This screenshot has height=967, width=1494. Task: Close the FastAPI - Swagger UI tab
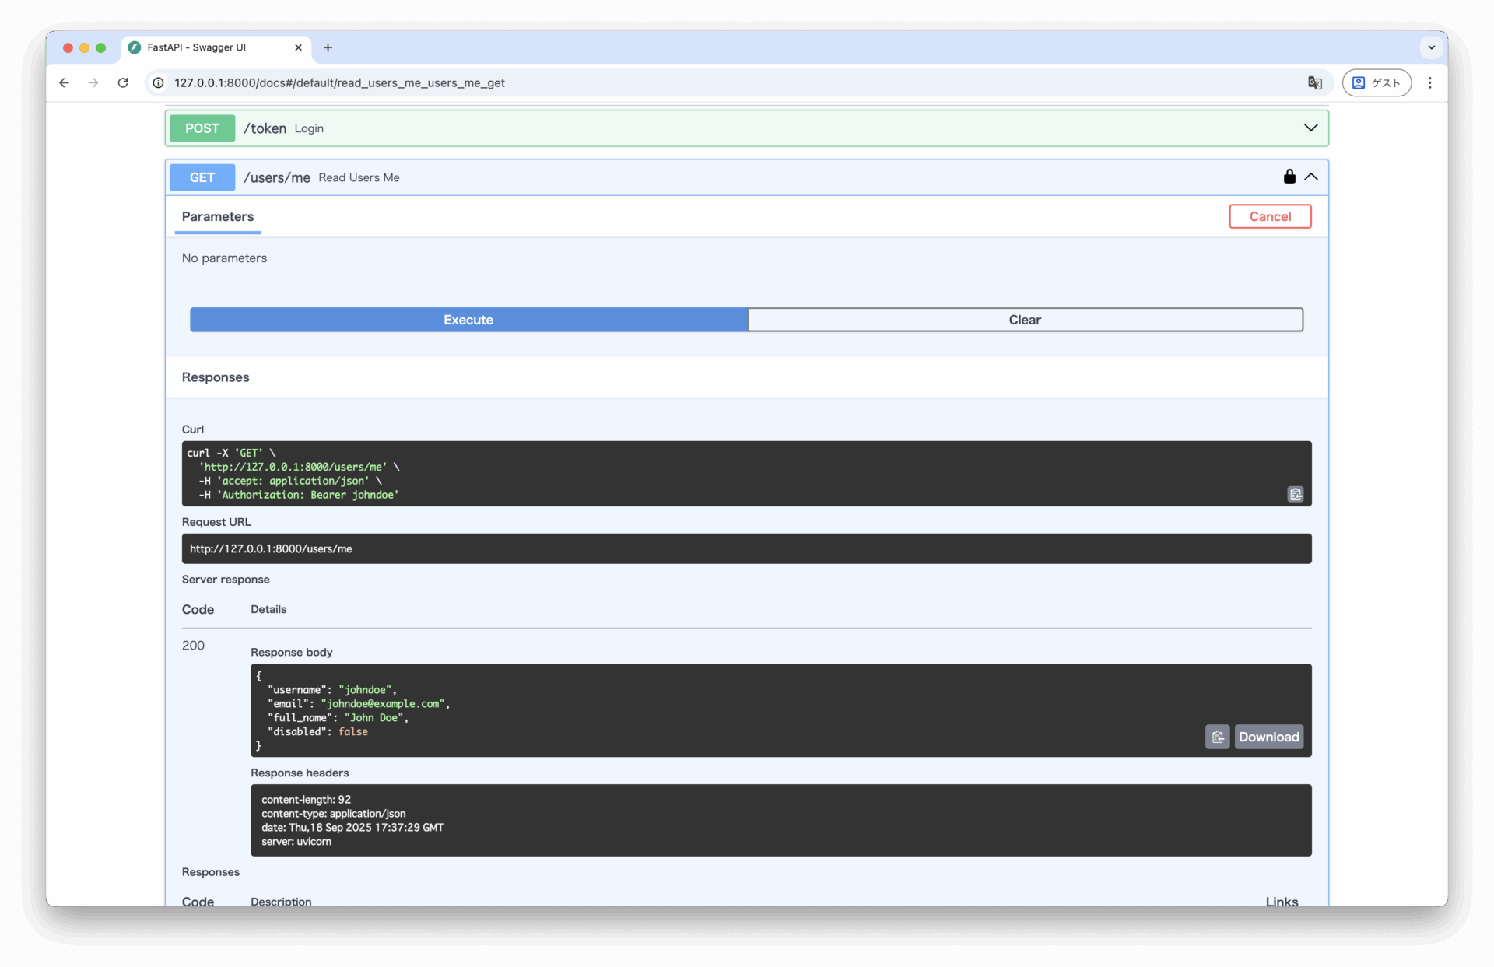tap(298, 47)
